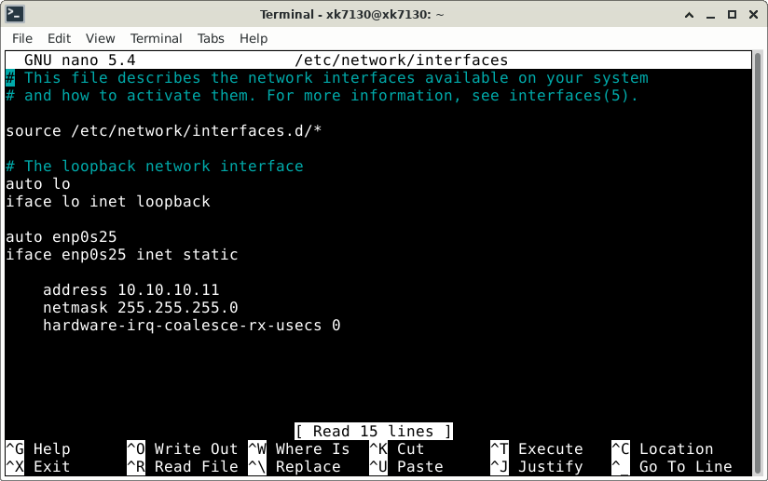This screenshot has height=481, width=768.
Task: Click the terminal's vertical scrollbar
Action: click(x=758, y=263)
